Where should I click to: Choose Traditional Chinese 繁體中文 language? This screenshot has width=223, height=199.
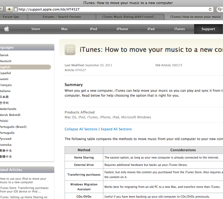(x=6, y=157)
